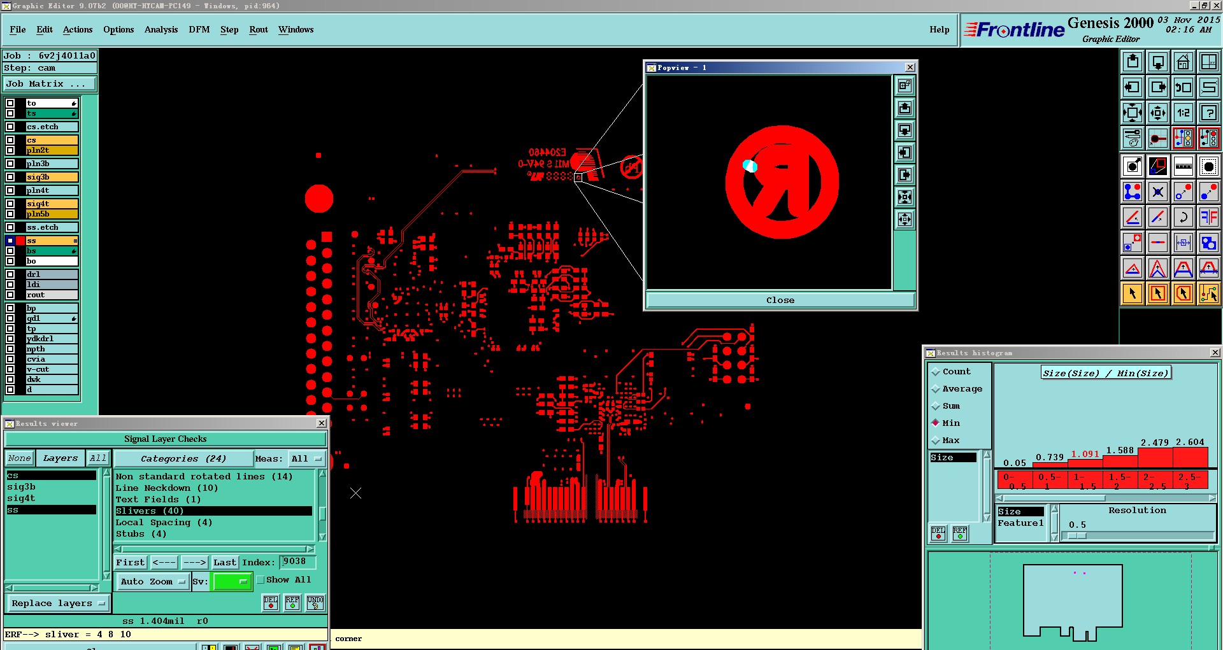Click the Last result button
The image size is (1223, 650).
point(225,563)
